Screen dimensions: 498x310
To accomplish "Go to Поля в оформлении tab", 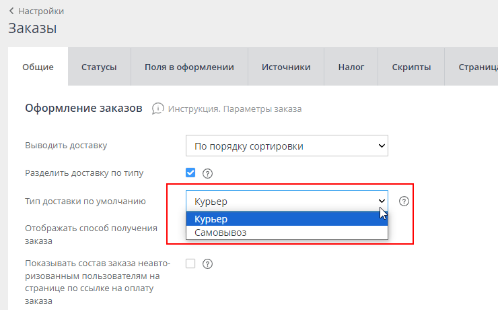I will (189, 67).
